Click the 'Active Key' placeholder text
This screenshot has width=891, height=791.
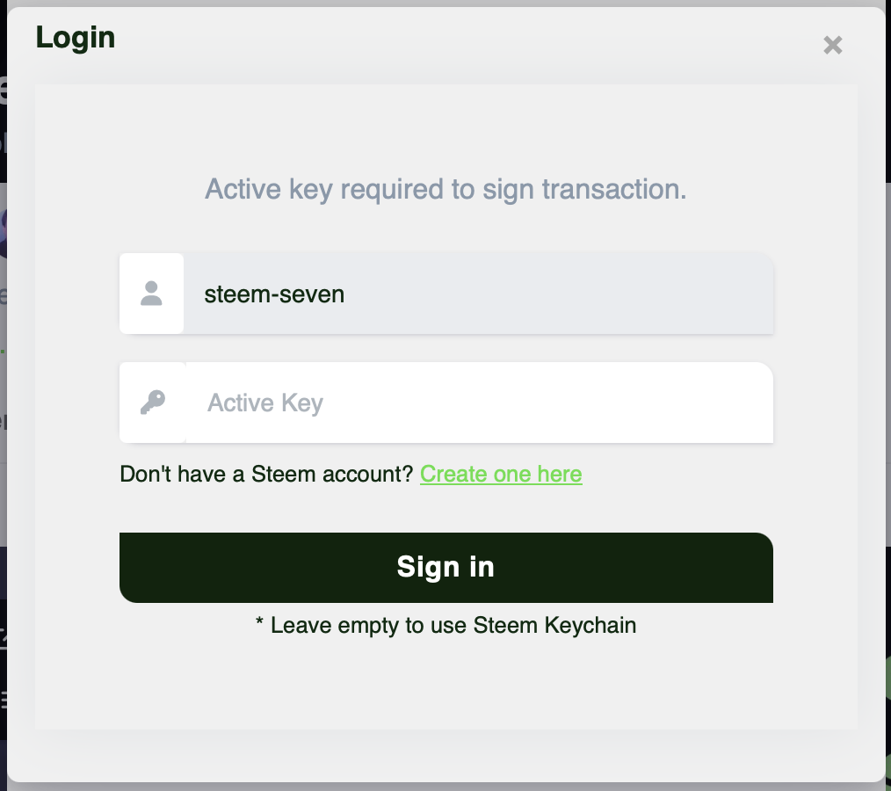point(265,403)
